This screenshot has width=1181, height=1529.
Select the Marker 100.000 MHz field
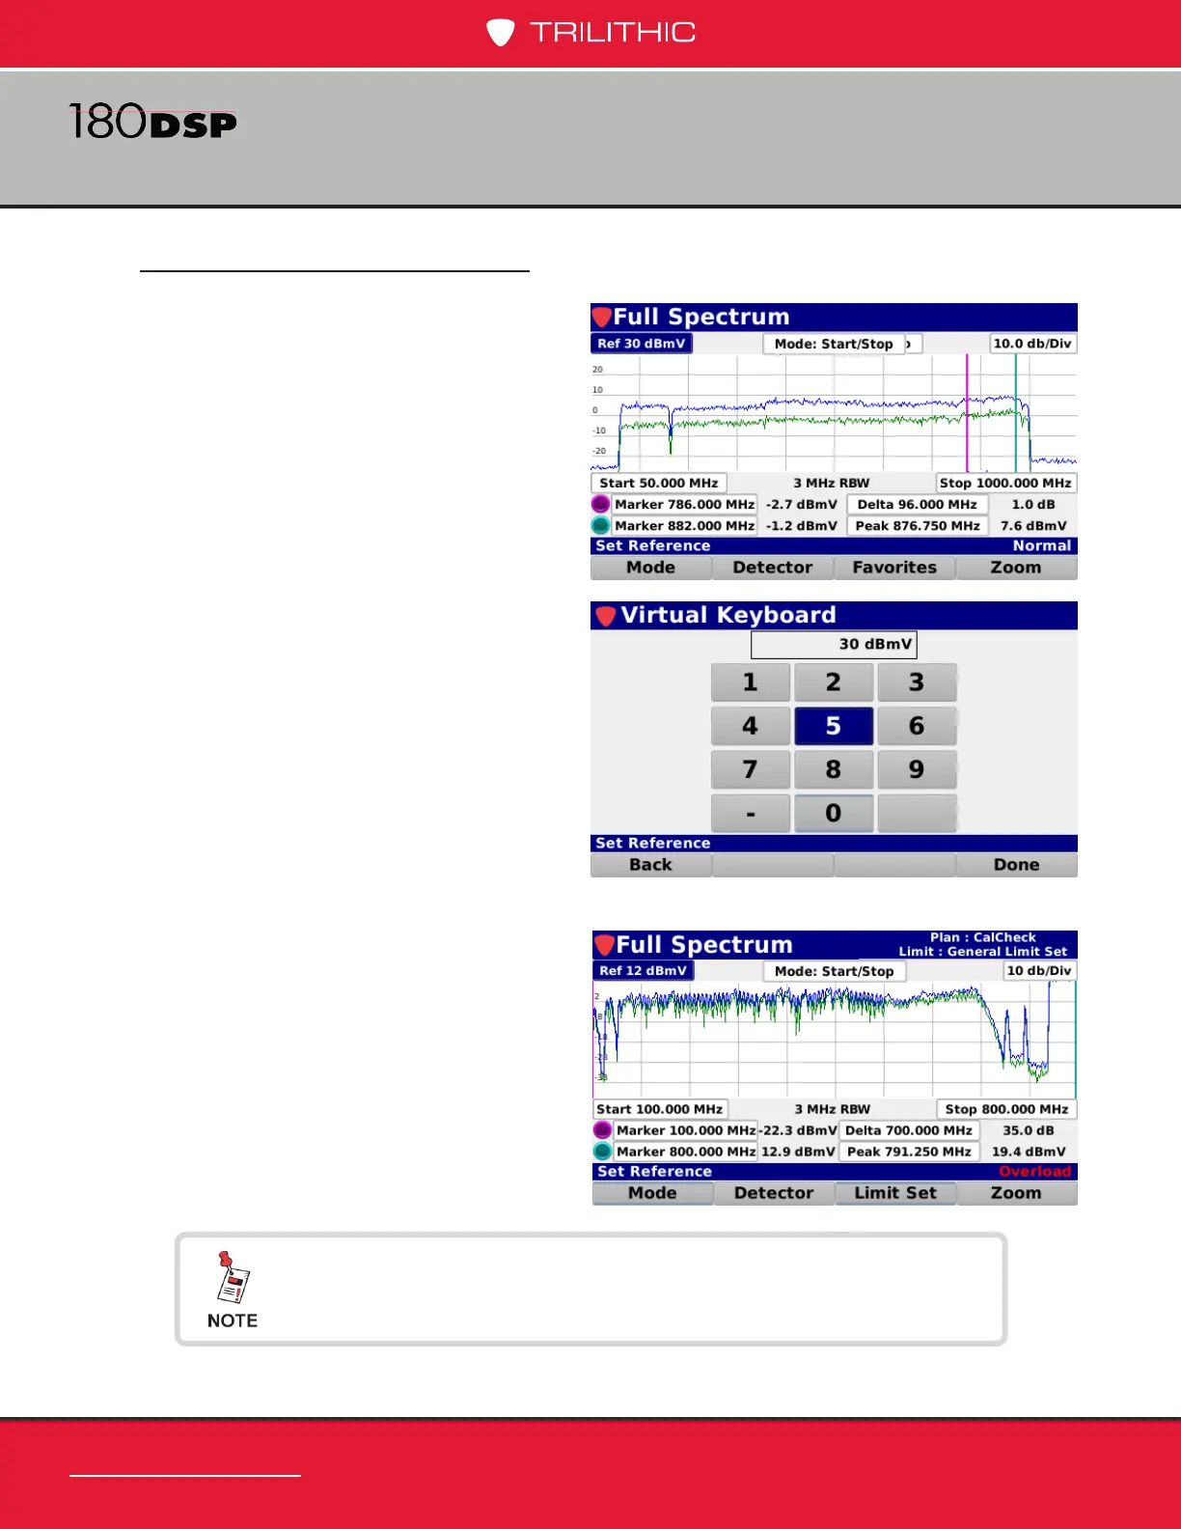point(686,1130)
